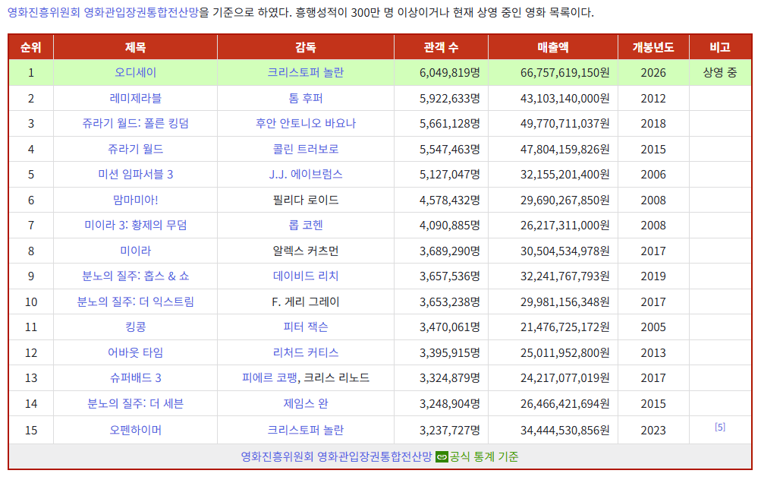Open director 제임스 완 link
Viewport: 761px width, 483px height.
pyautogui.click(x=306, y=404)
